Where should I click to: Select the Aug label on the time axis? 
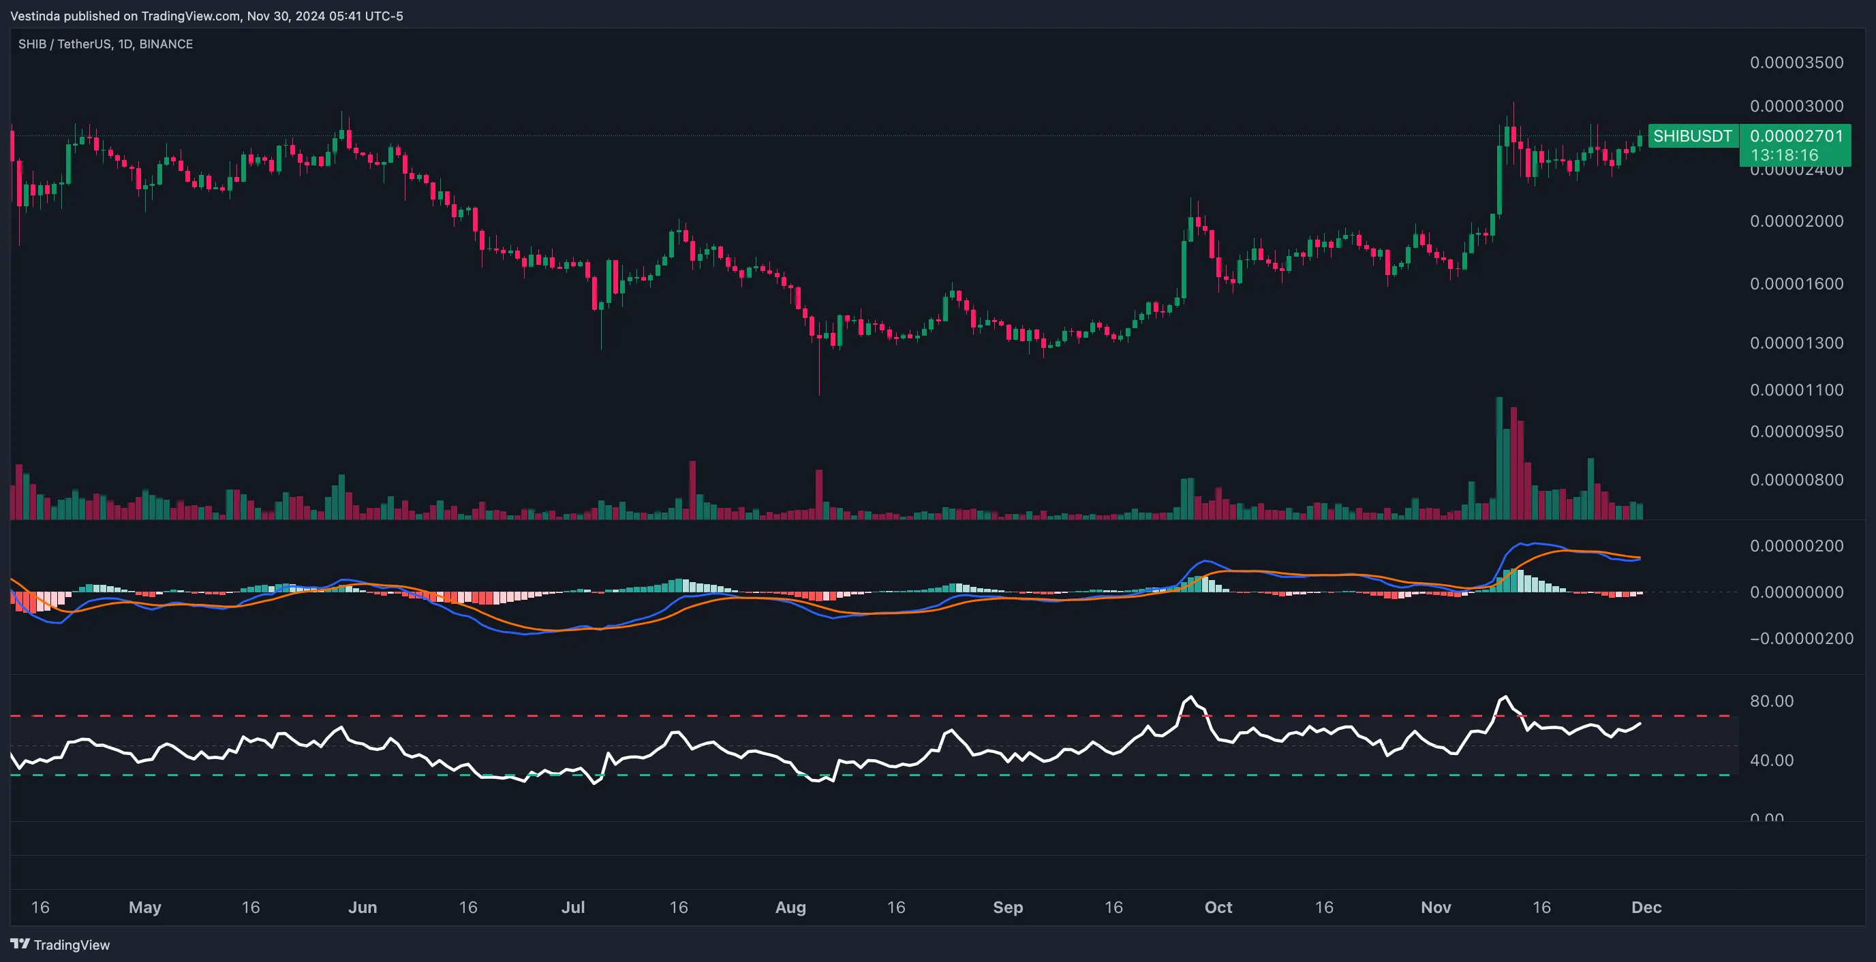pyautogui.click(x=791, y=908)
